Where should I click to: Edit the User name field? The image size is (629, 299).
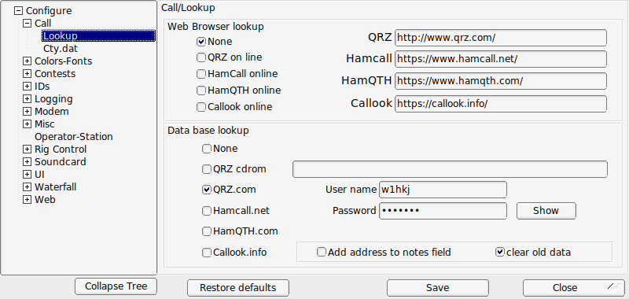click(x=443, y=190)
